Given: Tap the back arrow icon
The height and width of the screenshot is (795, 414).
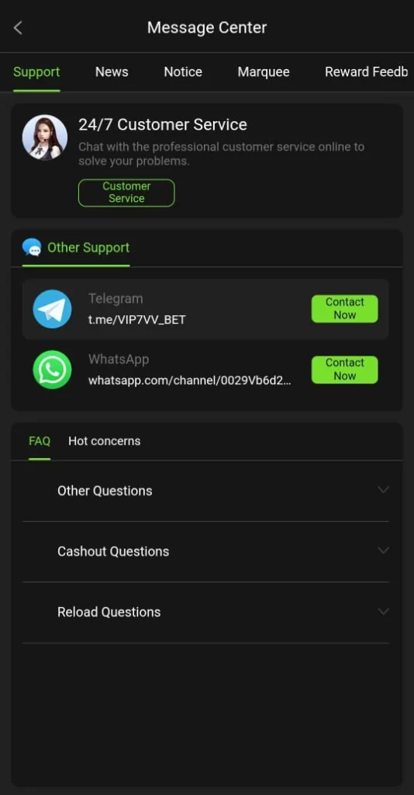Looking at the screenshot, I should click(x=19, y=27).
